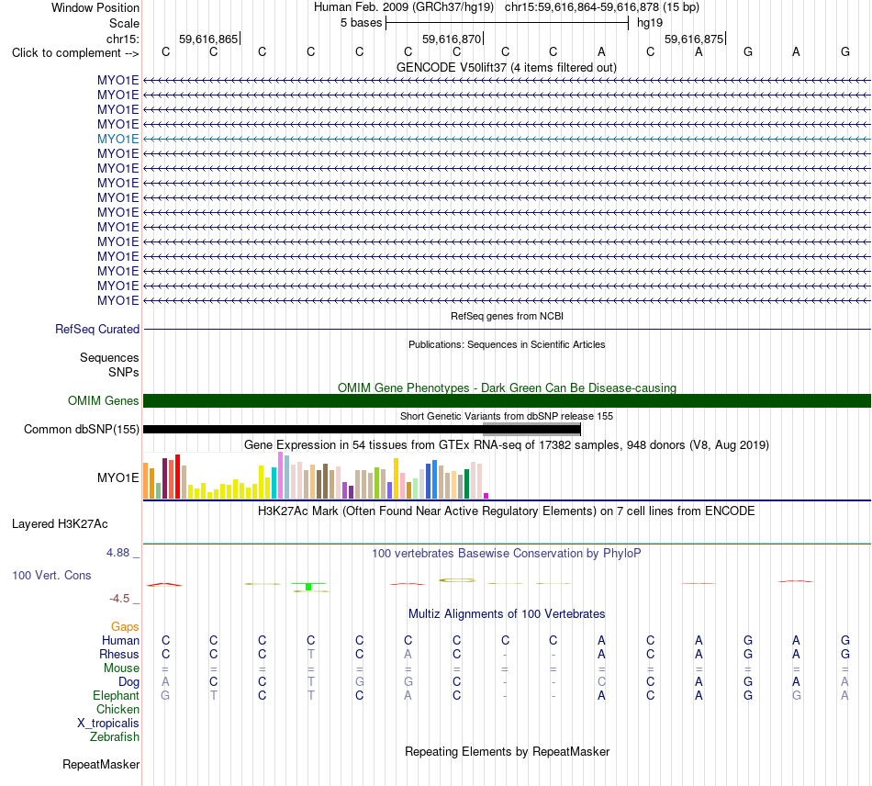Open the 'H3K27Ac Mark' ENCODE track title
Screen dimensions: 872x786
click(507, 511)
